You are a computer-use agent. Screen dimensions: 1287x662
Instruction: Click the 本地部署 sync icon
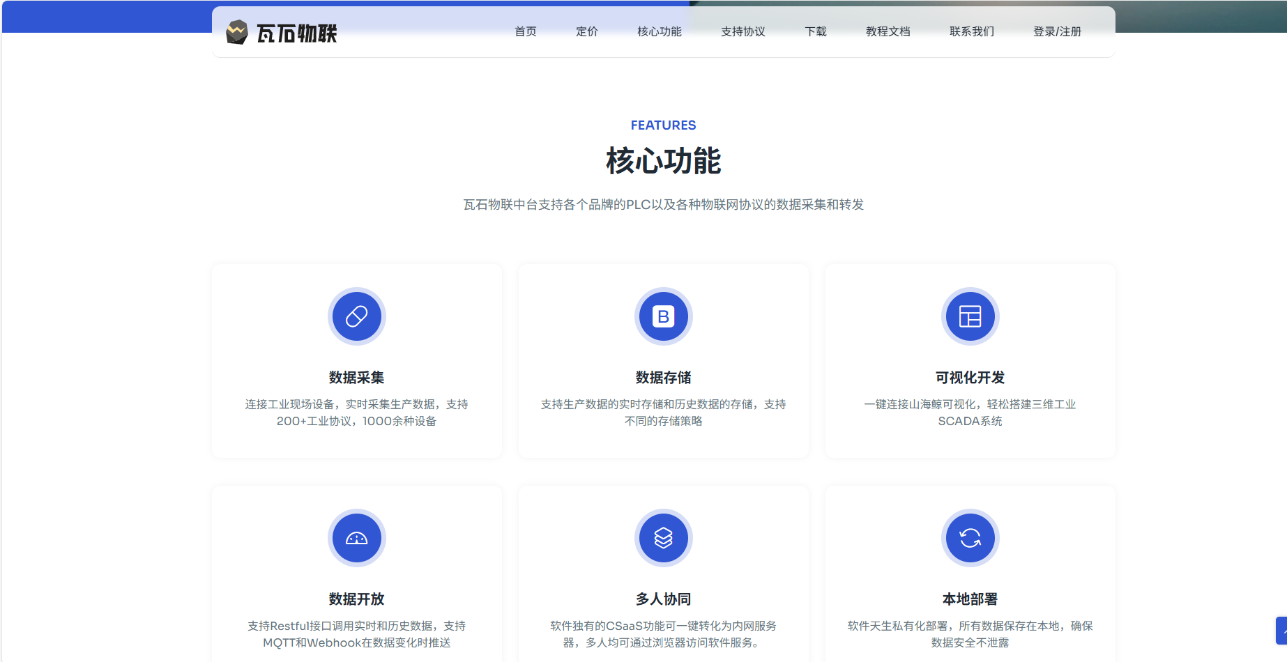click(970, 538)
